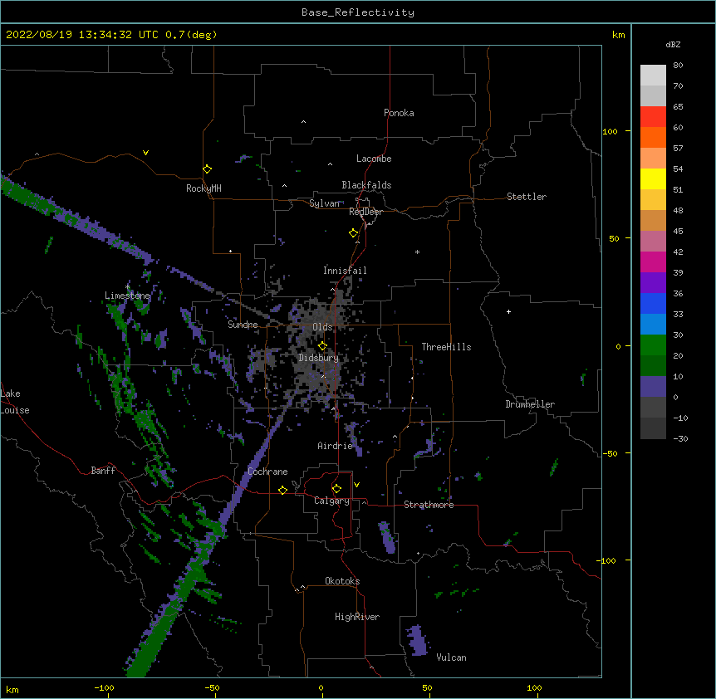Pick the blue swatch between 36 and 33 dBZ

pyautogui.click(x=653, y=303)
